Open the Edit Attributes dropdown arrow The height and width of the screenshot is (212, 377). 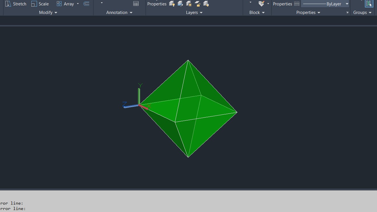point(268,4)
